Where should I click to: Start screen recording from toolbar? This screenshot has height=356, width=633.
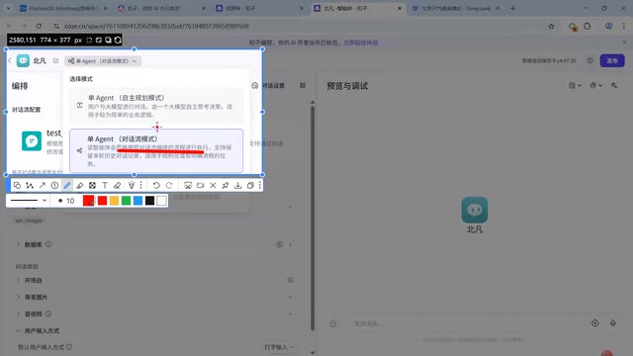click(x=200, y=185)
